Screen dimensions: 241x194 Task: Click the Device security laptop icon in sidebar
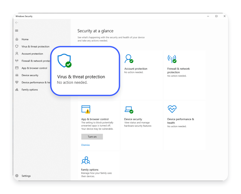coord(17,75)
